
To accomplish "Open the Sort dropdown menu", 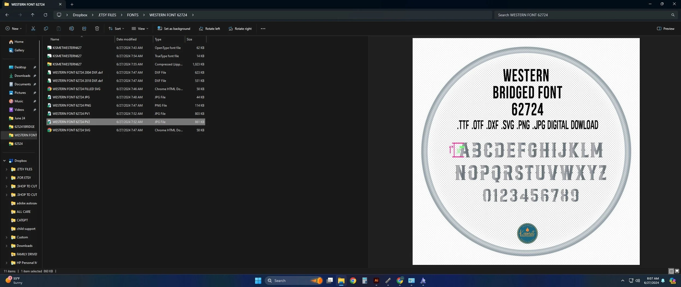I will pyautogui.click(x=116, y=29).
